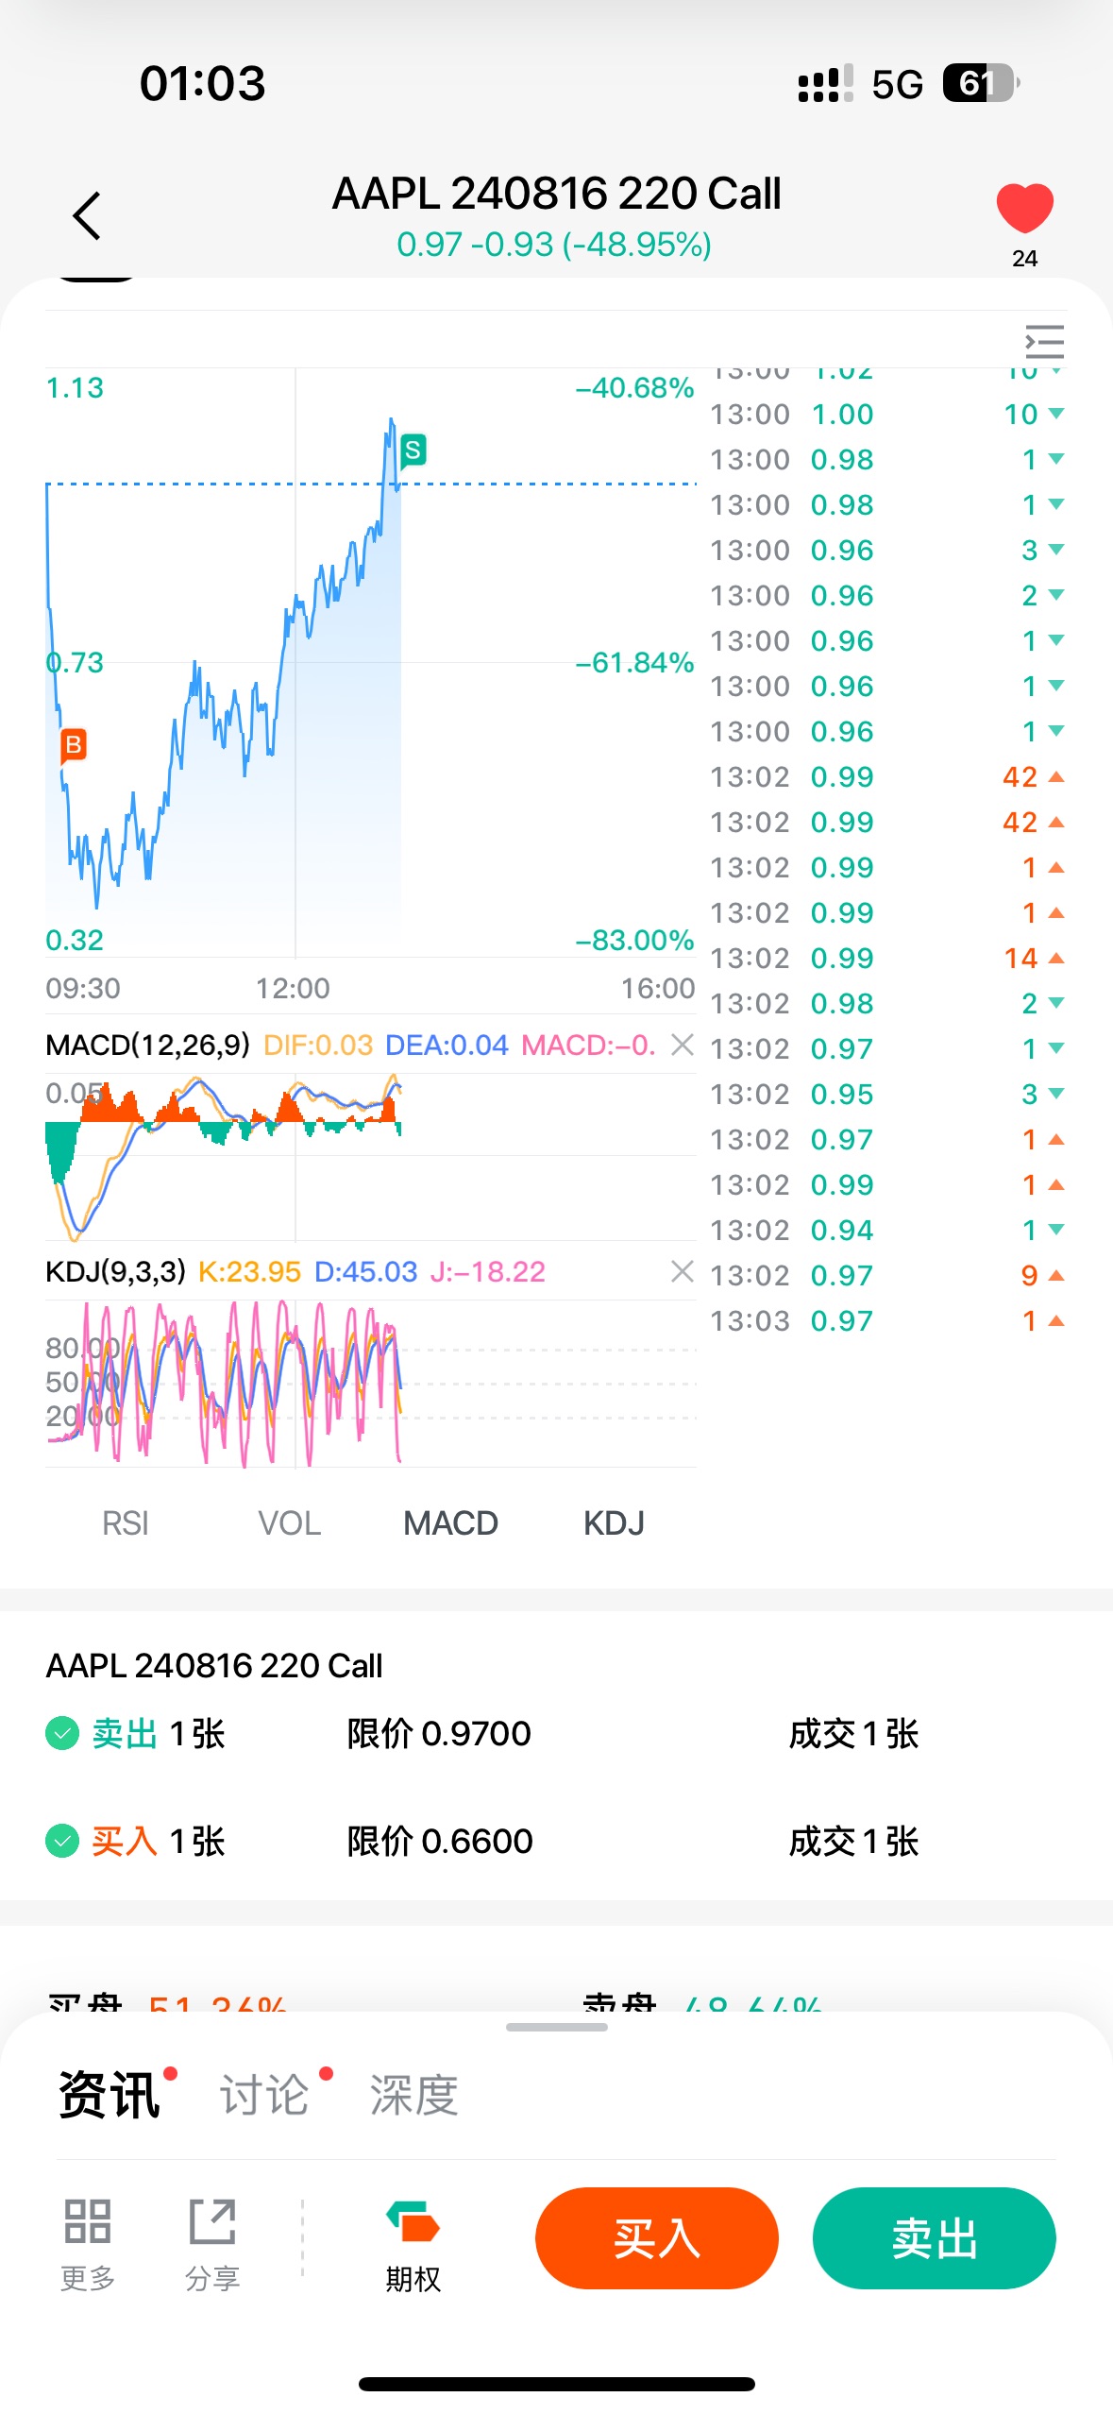Tap the -61.84% chart percentage label
The width and height of the screenshot is (1113, 2414).
(634, 662)
